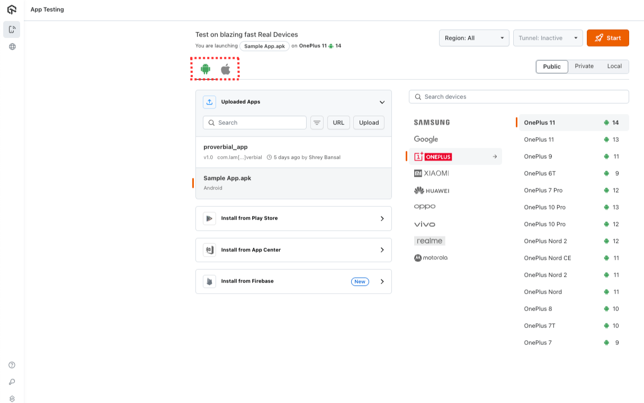644x403 pixels.
Task: Click the Search devices input field
Action: pos(518,97)
